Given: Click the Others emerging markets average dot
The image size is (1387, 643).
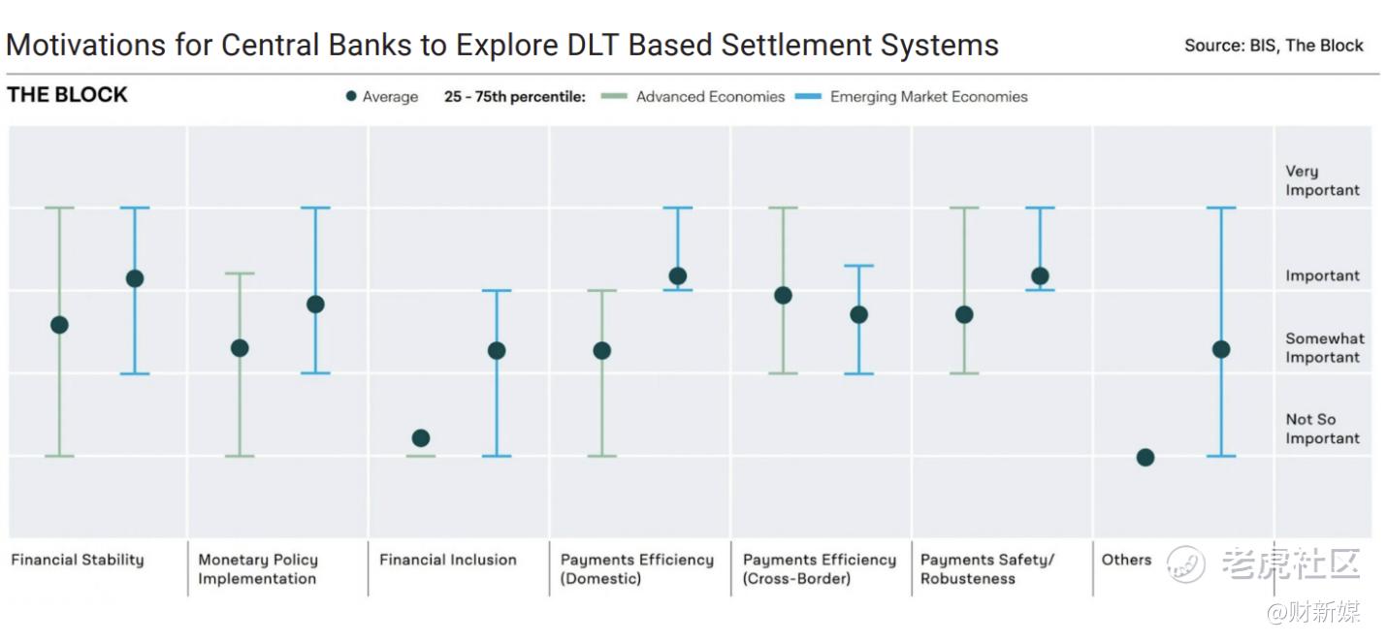Looking at the screenshot, I should pyautogui.click(x=1221, y=349).
